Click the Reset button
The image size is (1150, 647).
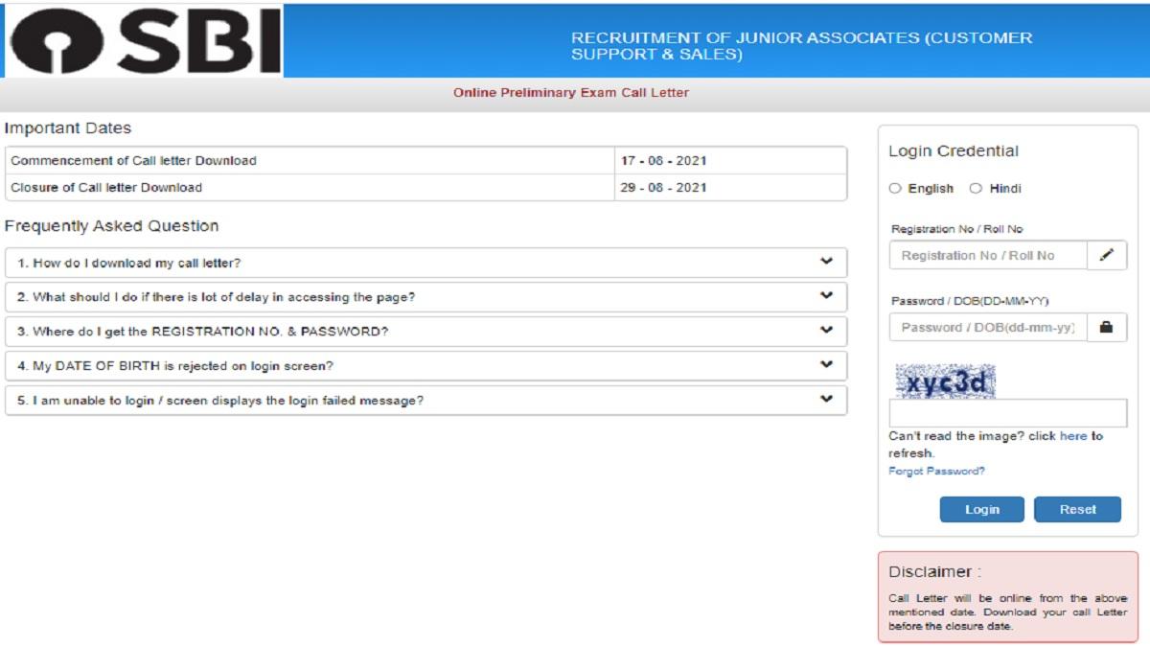1077,509
